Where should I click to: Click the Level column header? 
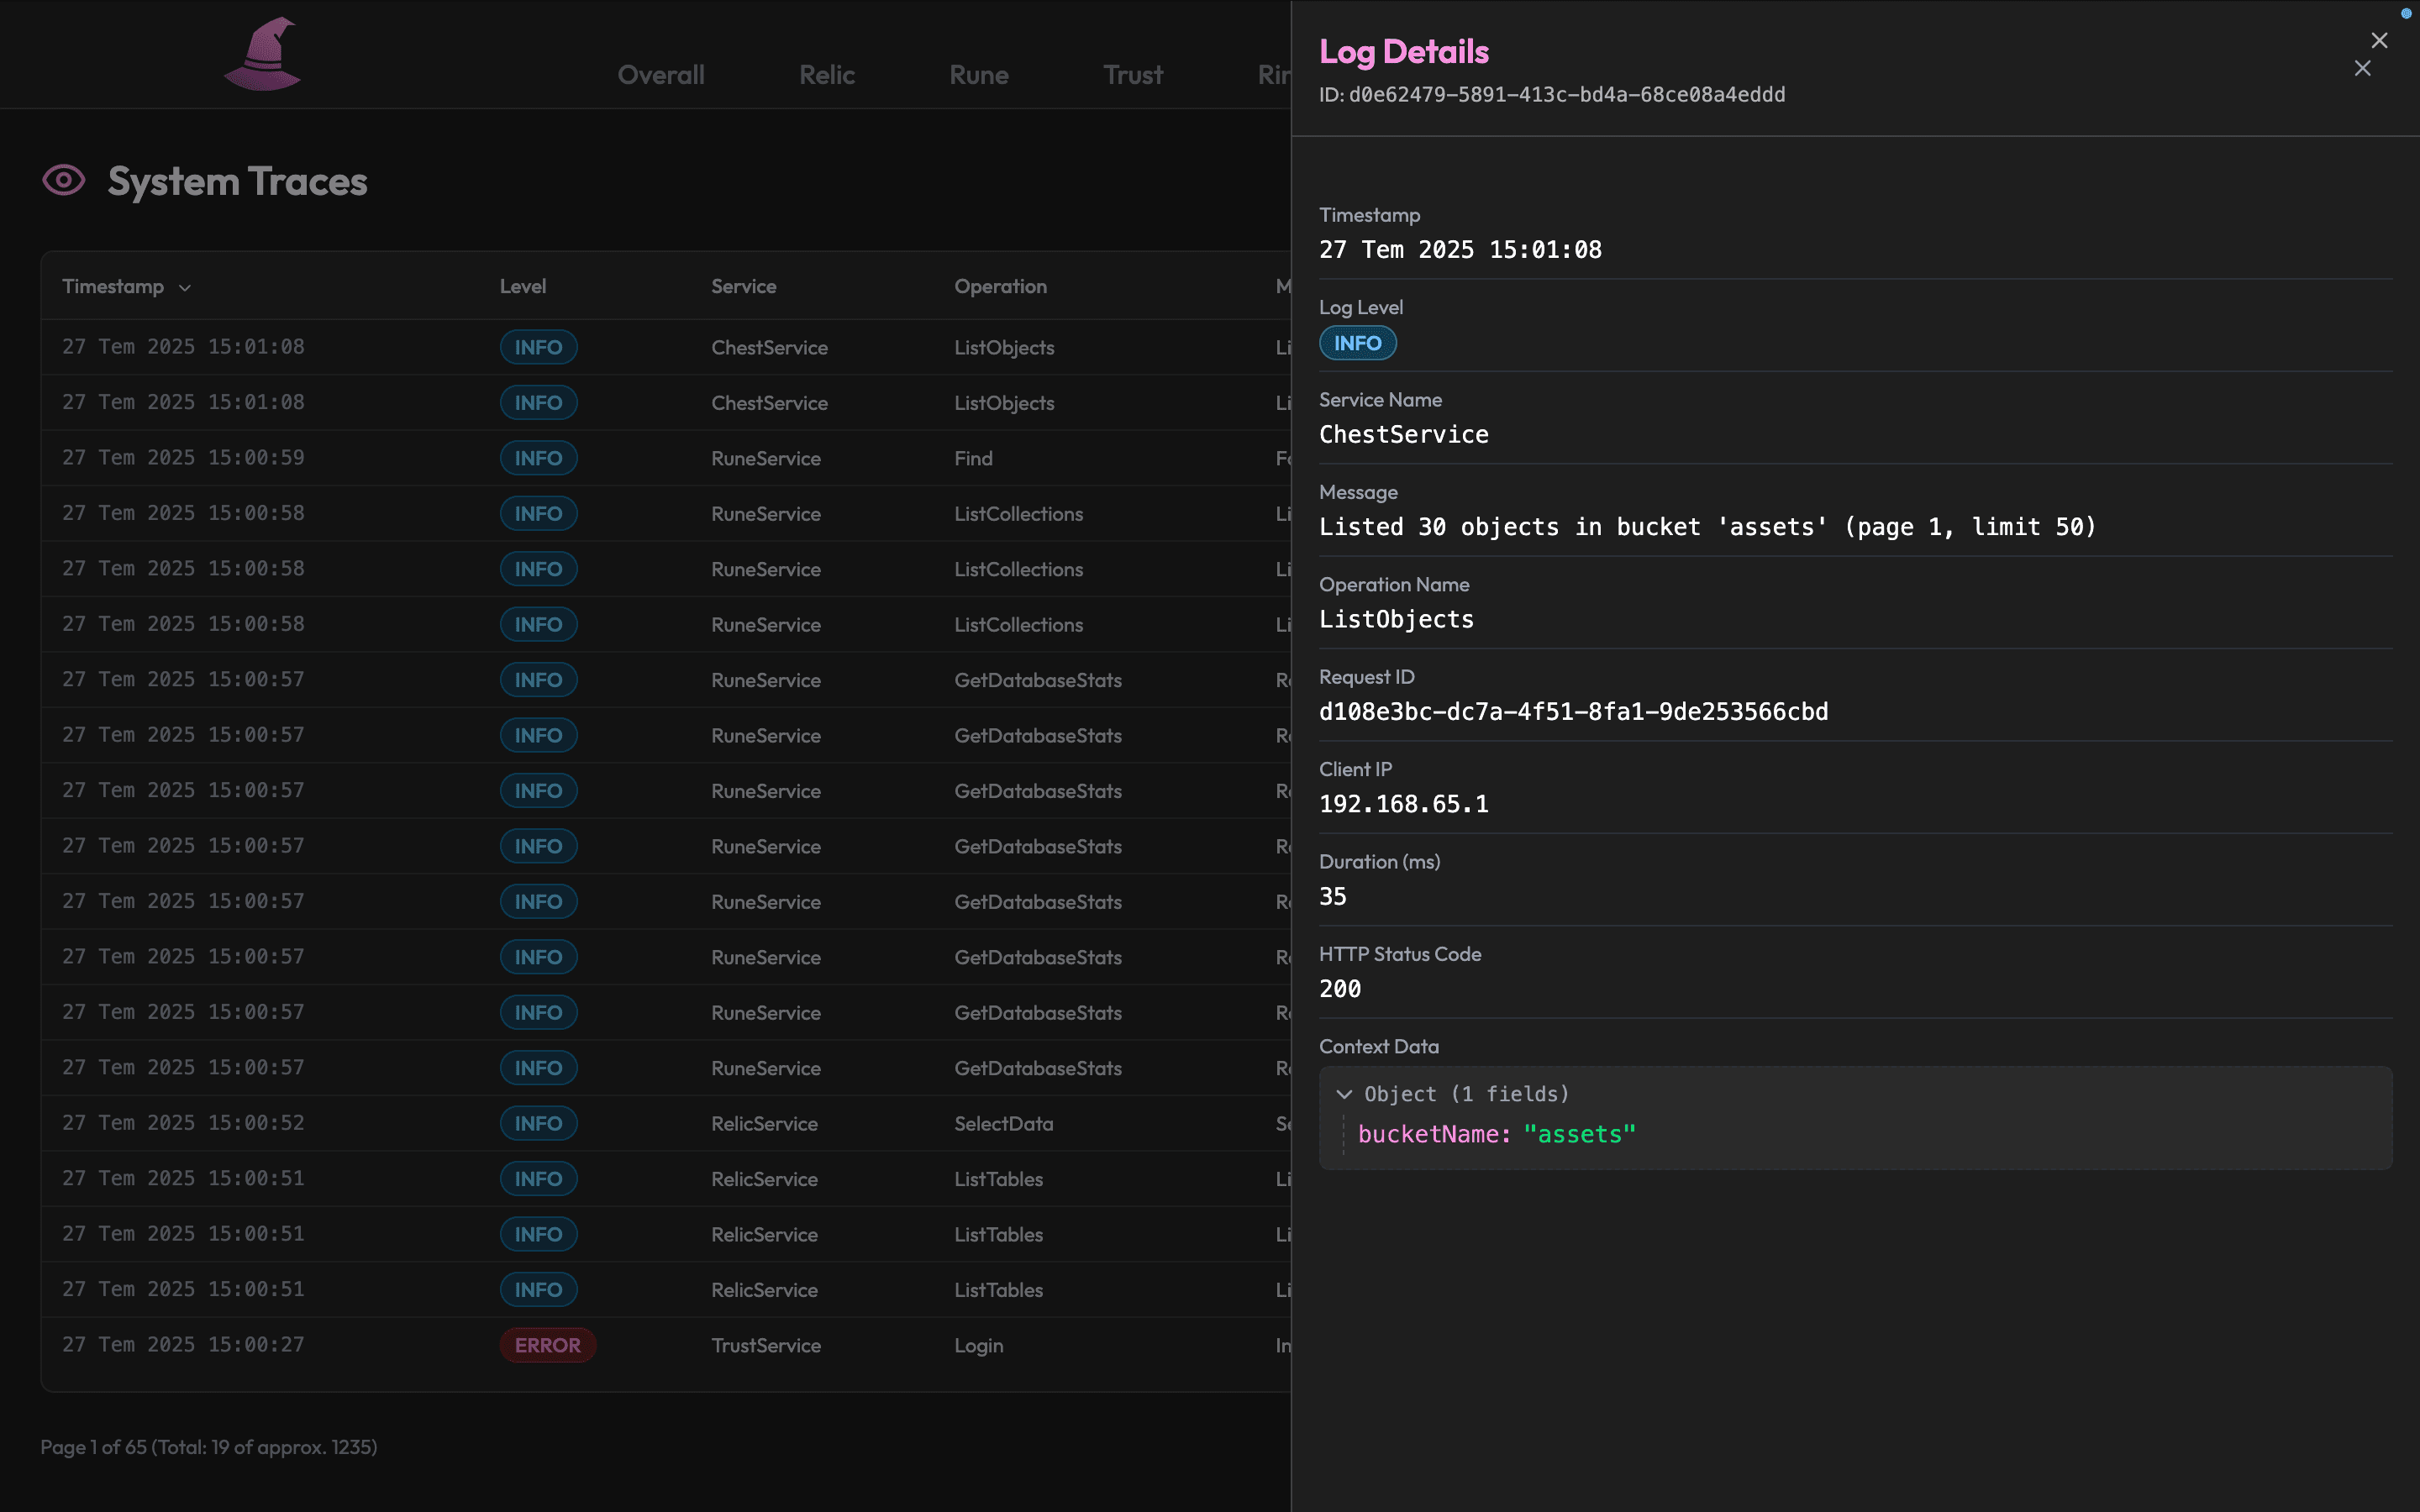click(523, 286)
